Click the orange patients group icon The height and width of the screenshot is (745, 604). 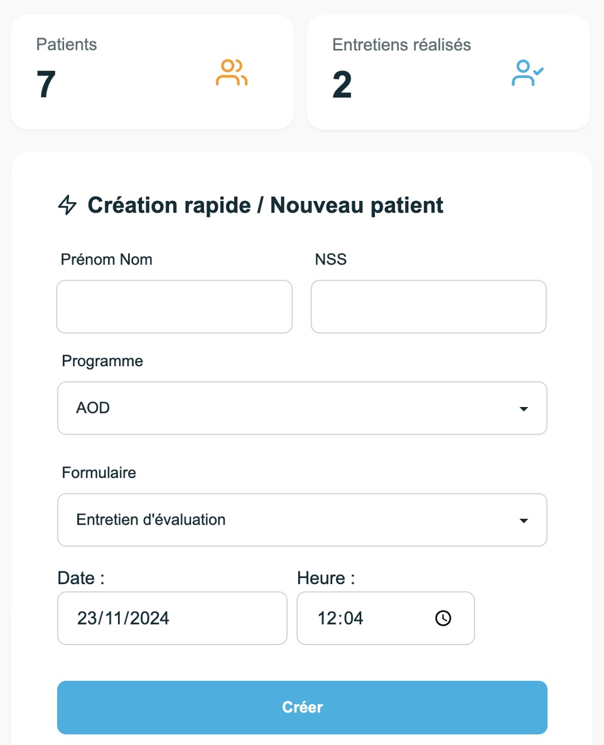(x=232, y=73)
